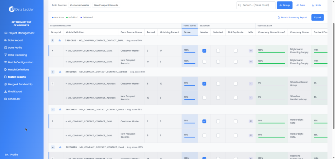This screenshot has height=159, width=335.
Task: Open Project Management in sidebar
Action: point(19,33)
